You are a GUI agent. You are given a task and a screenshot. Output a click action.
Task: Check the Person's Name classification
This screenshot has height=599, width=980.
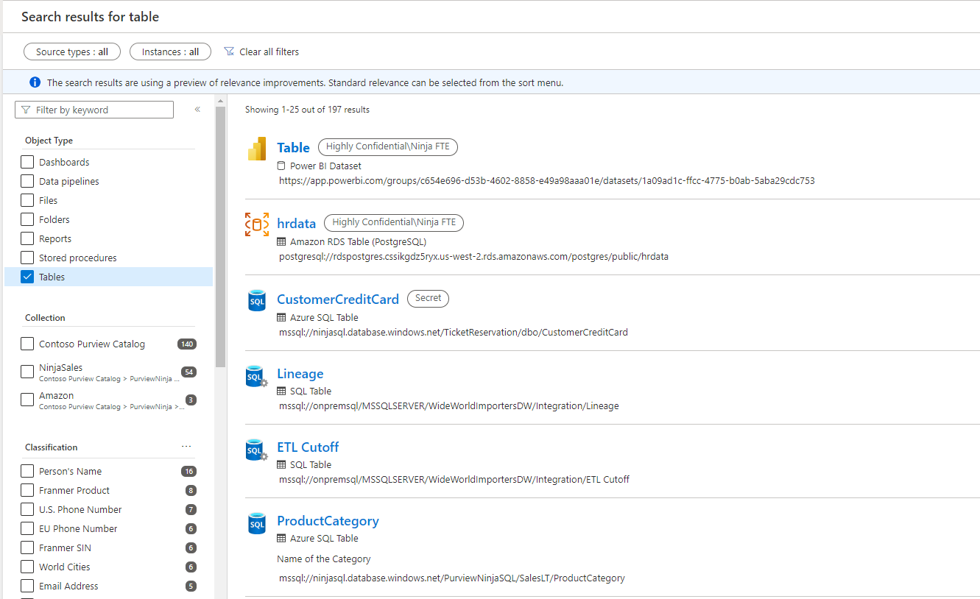27,471
